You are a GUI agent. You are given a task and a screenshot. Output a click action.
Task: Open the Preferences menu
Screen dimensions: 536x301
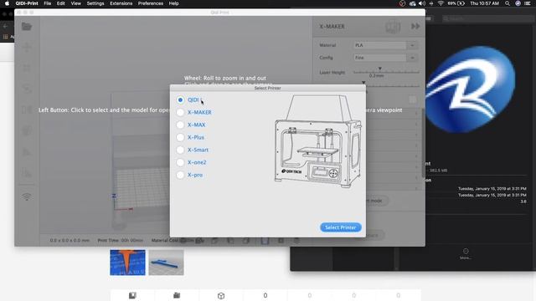[x=151, y=3]
